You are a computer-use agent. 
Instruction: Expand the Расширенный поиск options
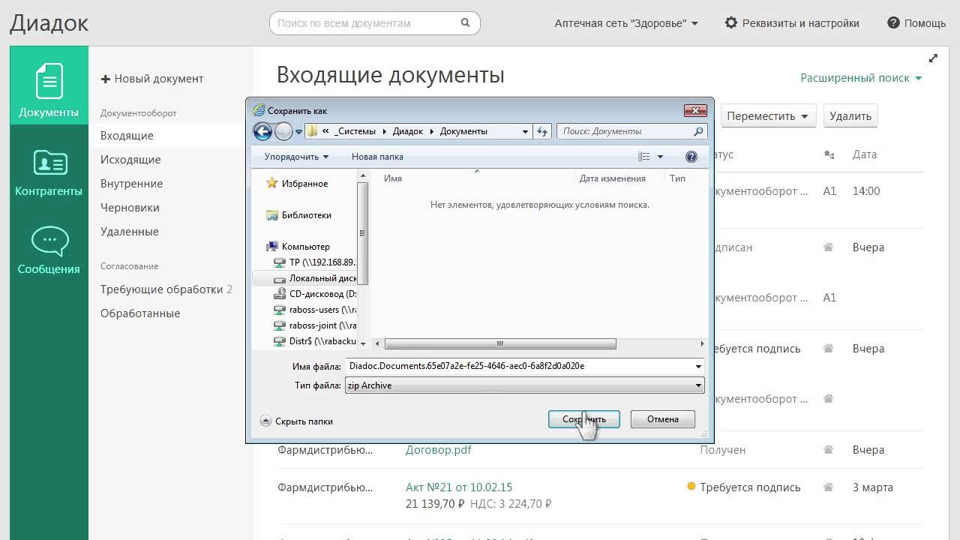[861, 78]
